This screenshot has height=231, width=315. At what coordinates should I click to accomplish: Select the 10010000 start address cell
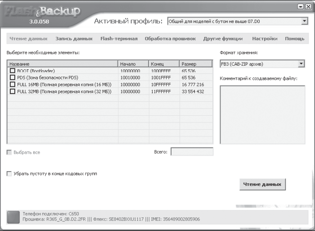[x=130, y=77]
